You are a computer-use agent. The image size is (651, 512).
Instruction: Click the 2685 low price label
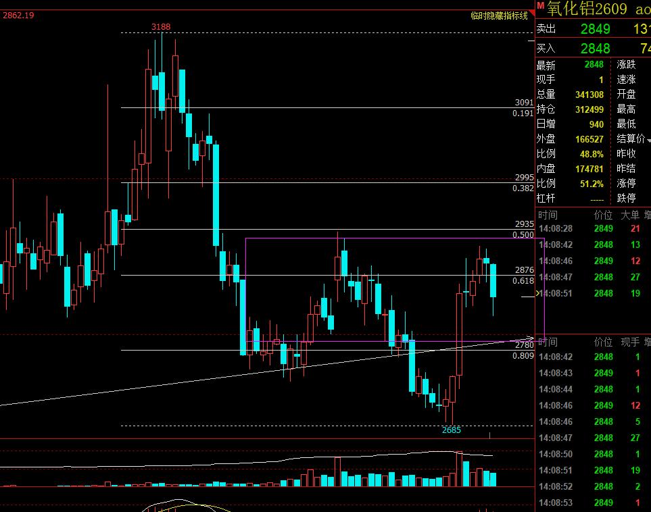452,430
